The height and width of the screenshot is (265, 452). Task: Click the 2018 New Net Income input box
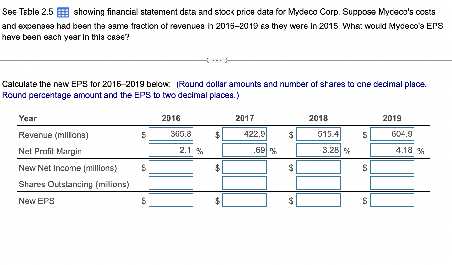(318, 167)
